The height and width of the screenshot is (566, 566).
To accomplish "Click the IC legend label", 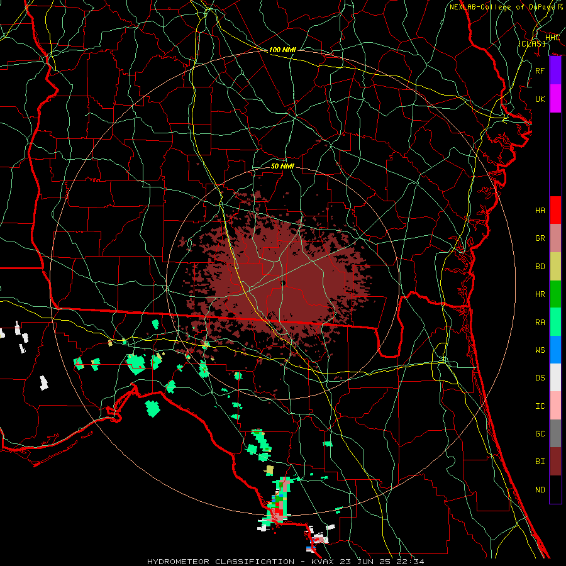I will coord(540,406).
